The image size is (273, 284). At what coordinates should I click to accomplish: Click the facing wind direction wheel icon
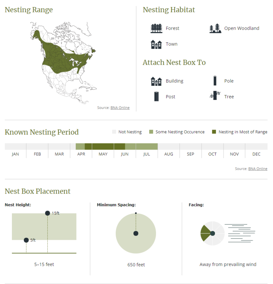coord(213,233)
